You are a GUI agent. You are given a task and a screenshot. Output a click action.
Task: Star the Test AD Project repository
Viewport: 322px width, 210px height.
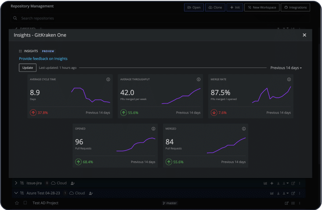17,203
